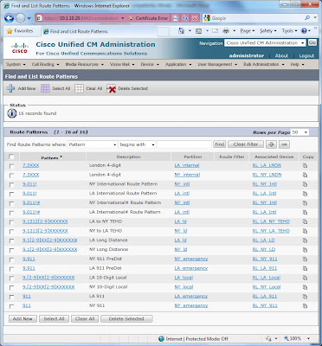This screenshot has height=346, width=322.
Task: Open the 'begins with' operator dropdown
Action: point(138,144)
